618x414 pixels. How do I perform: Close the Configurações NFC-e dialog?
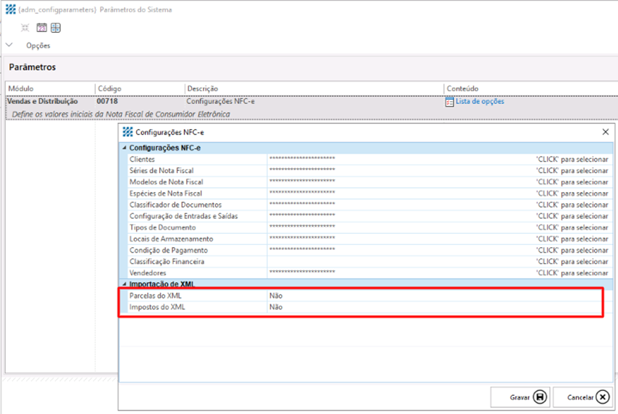605,131
